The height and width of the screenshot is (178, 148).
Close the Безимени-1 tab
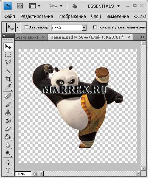coord(43,37)
